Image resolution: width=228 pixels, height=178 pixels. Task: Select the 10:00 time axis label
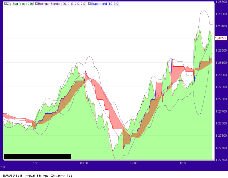pyautogui.click(x=184, y=163)
